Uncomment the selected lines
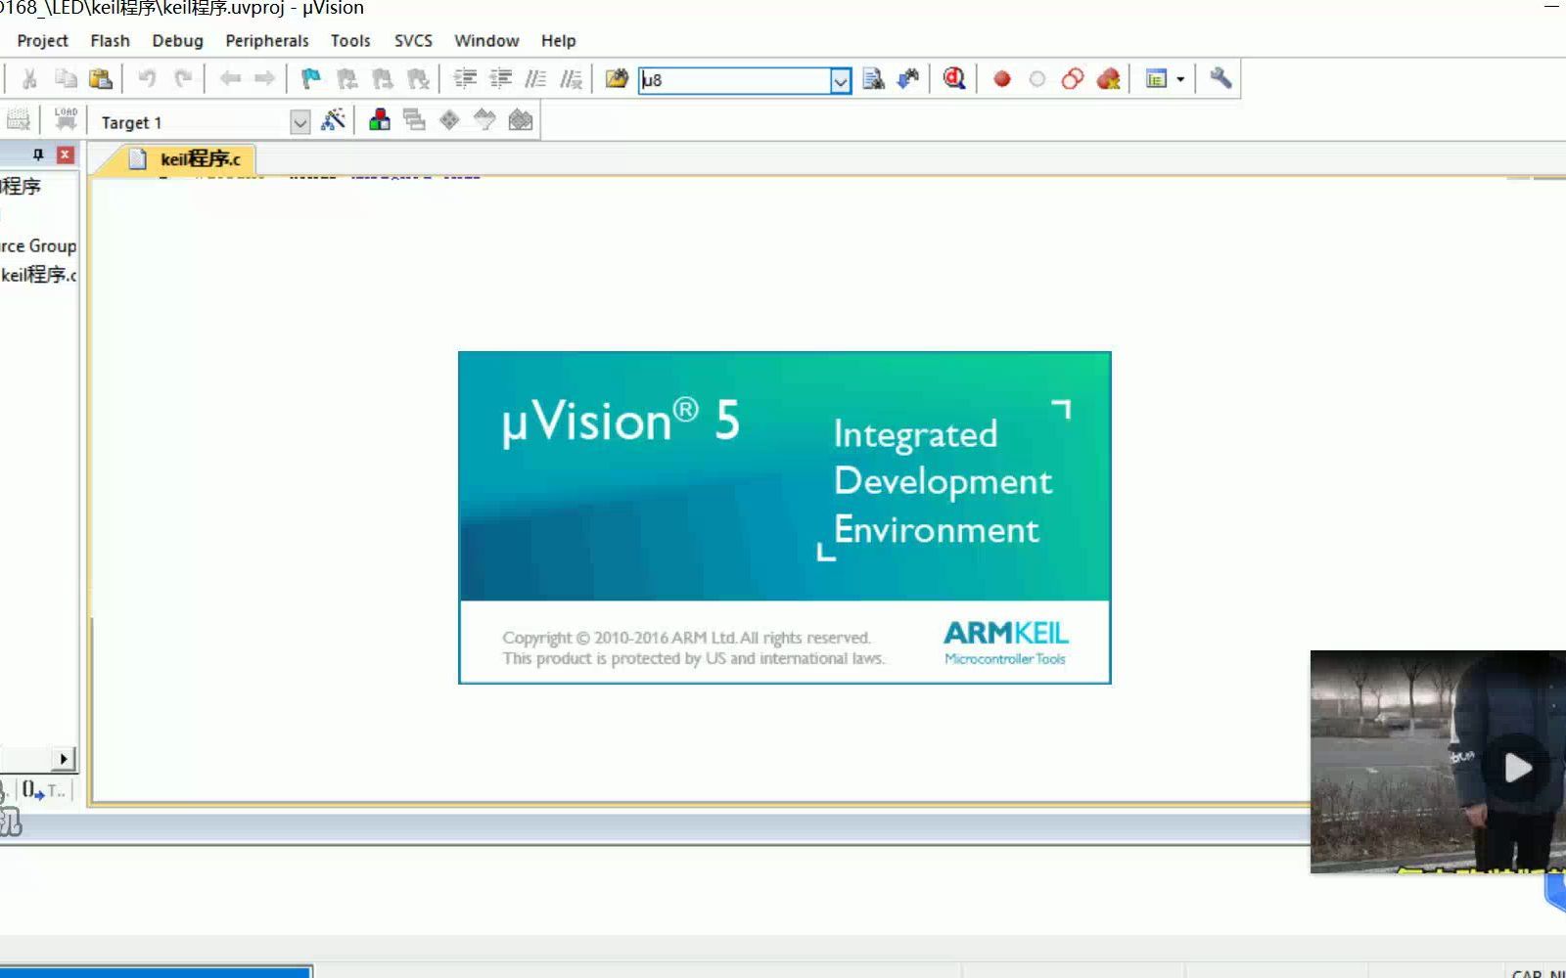Image resolution: width=1566 pixels, height=978 pixels. (571, 79)
